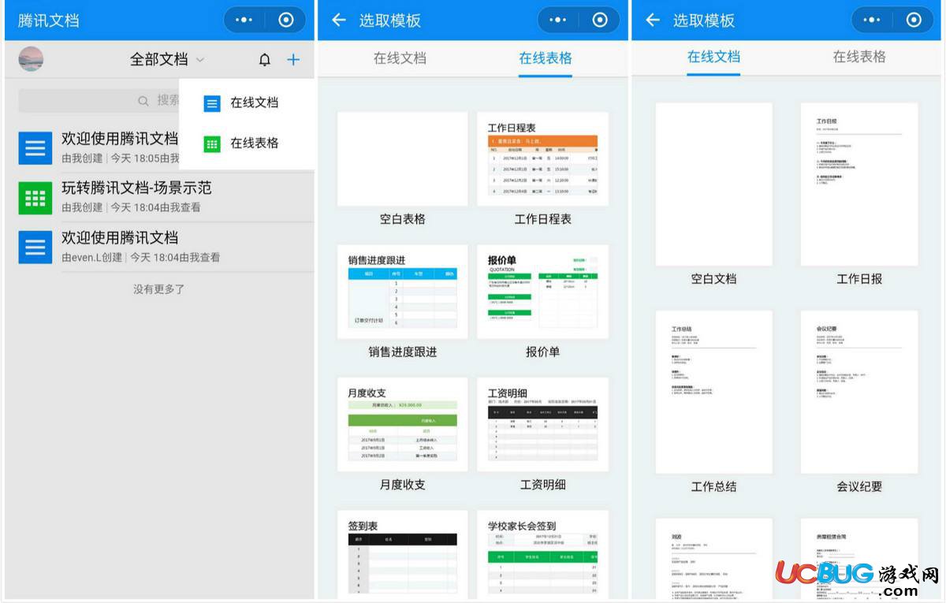Open 欢迎使用腾讯文档 viewed at 18:05

(x=120, y=139)
